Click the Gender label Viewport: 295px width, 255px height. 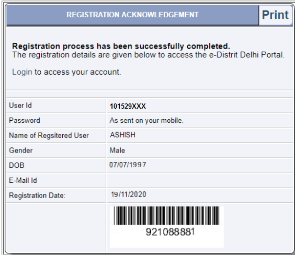[21, 150]
